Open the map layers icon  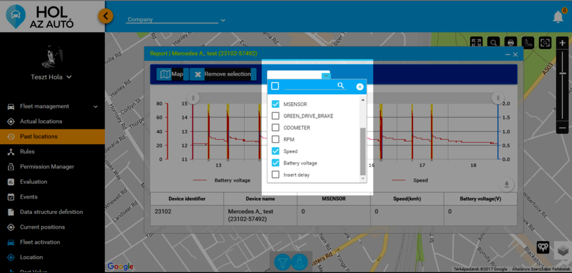point(561,250)
